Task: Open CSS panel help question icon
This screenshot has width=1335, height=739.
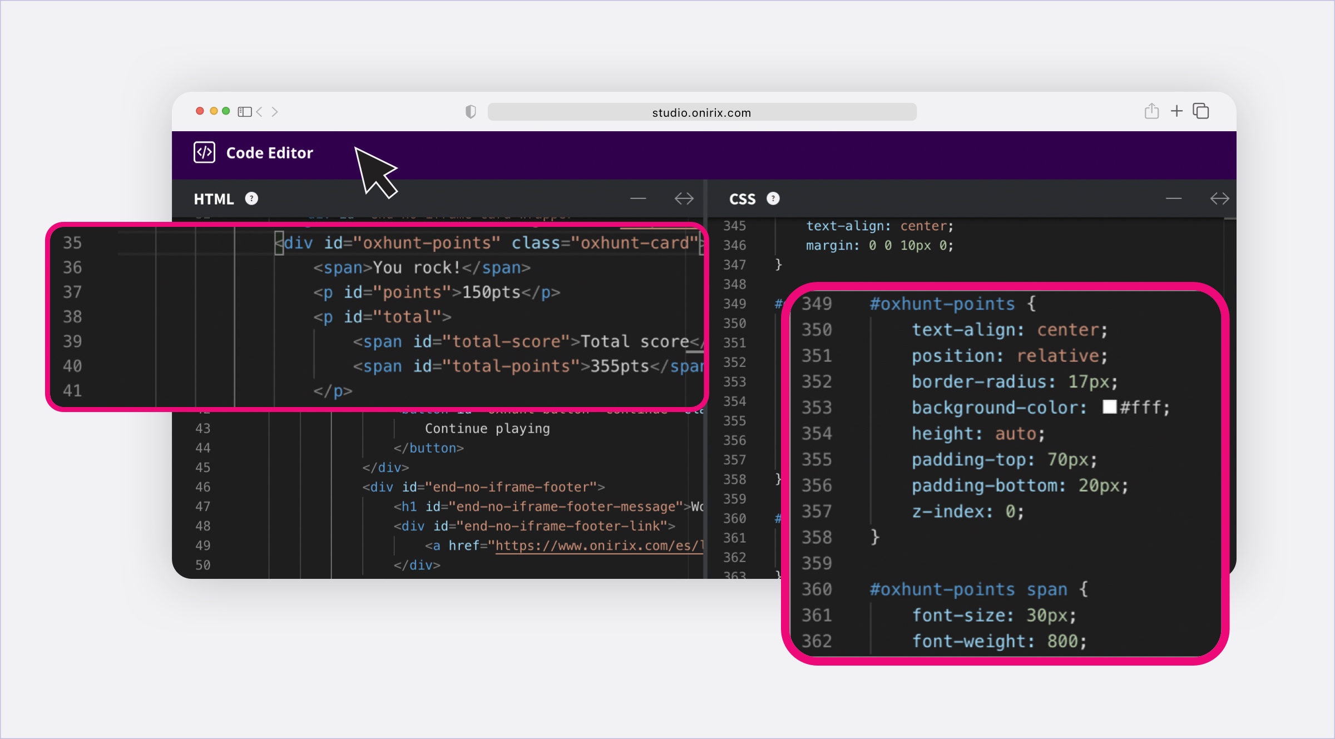Action: pos(773,199)
